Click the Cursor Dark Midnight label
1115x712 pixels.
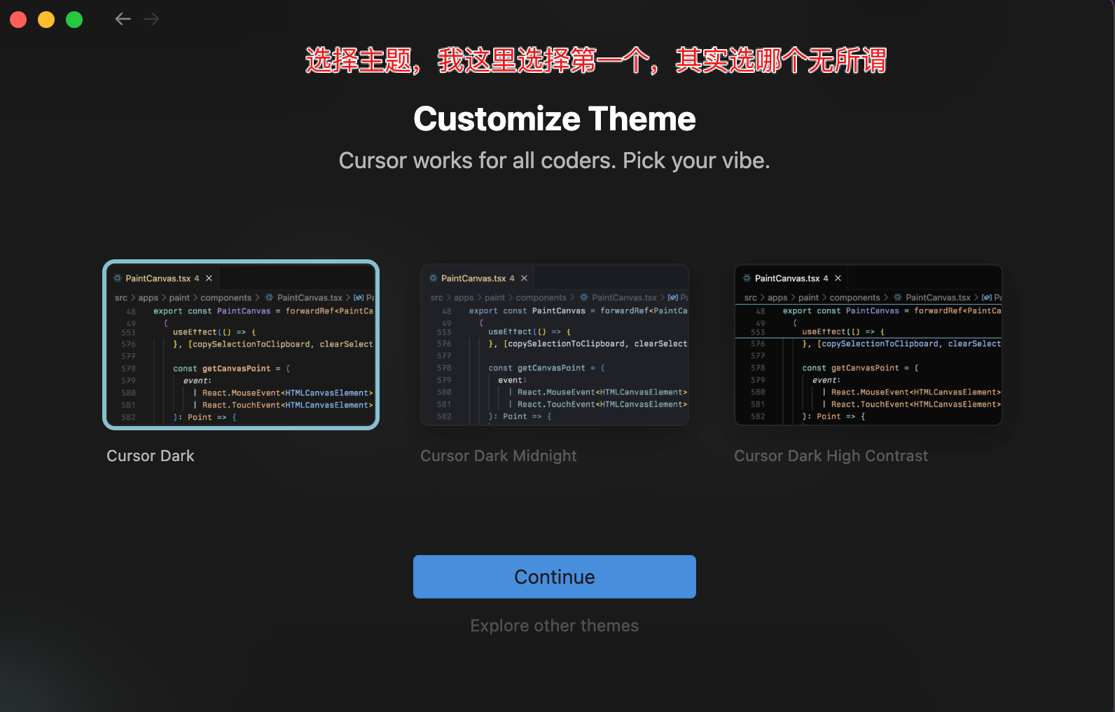point(499,456)
